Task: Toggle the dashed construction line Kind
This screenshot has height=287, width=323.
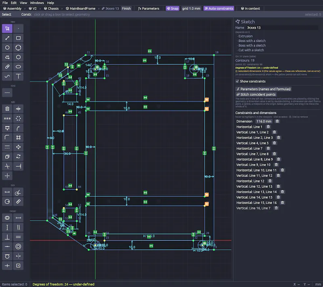Action: coord(7,93)
